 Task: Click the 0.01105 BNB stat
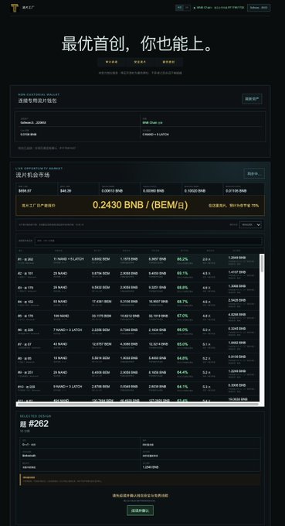tap(236, 190)
